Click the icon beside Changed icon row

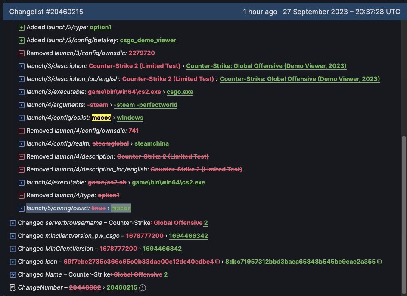pyautogui.click(x=13, y=262)
